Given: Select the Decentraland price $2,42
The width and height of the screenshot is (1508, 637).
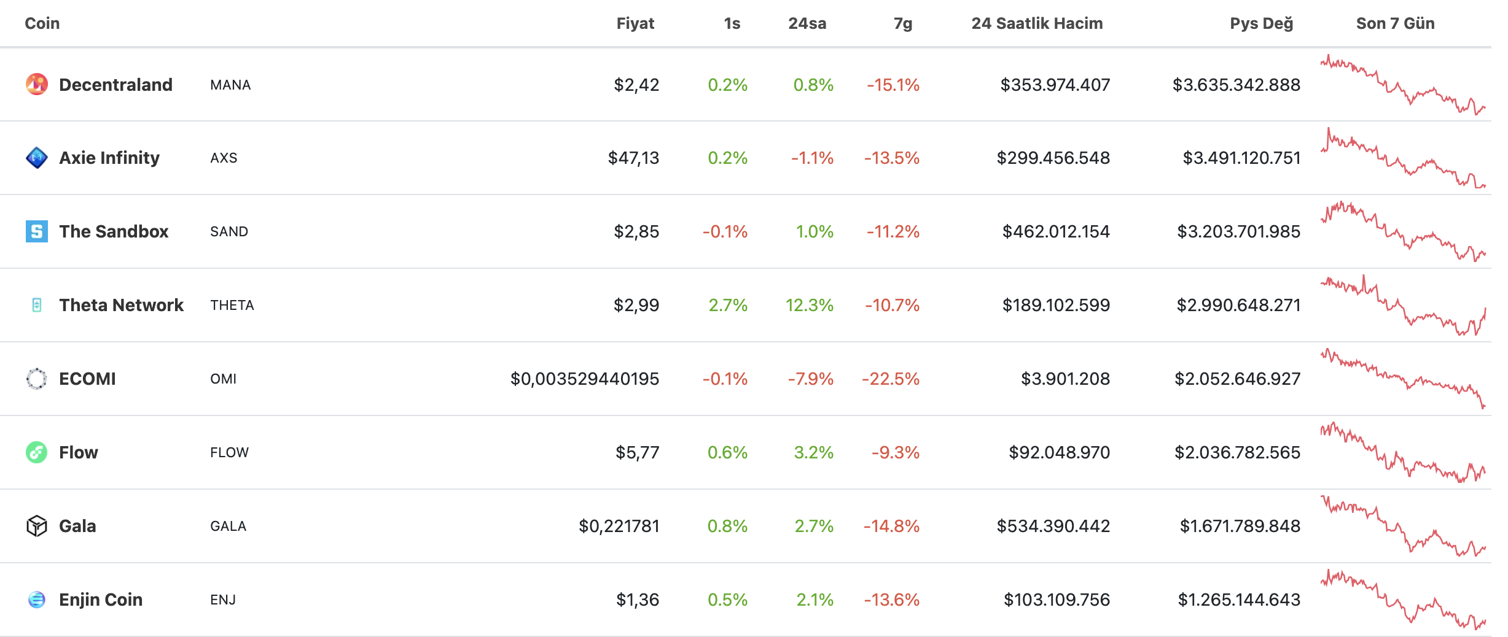Looking at the screenshot, I should (x=636, y=85).
